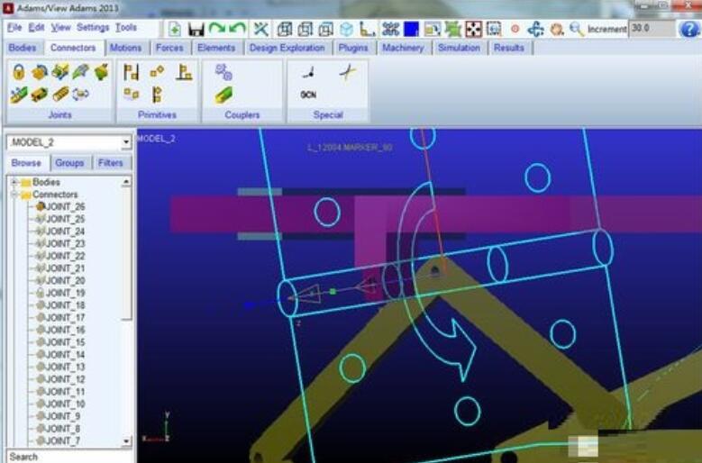
Task: Toggle the coordinate triad icon
Action: tap(367, 30)
